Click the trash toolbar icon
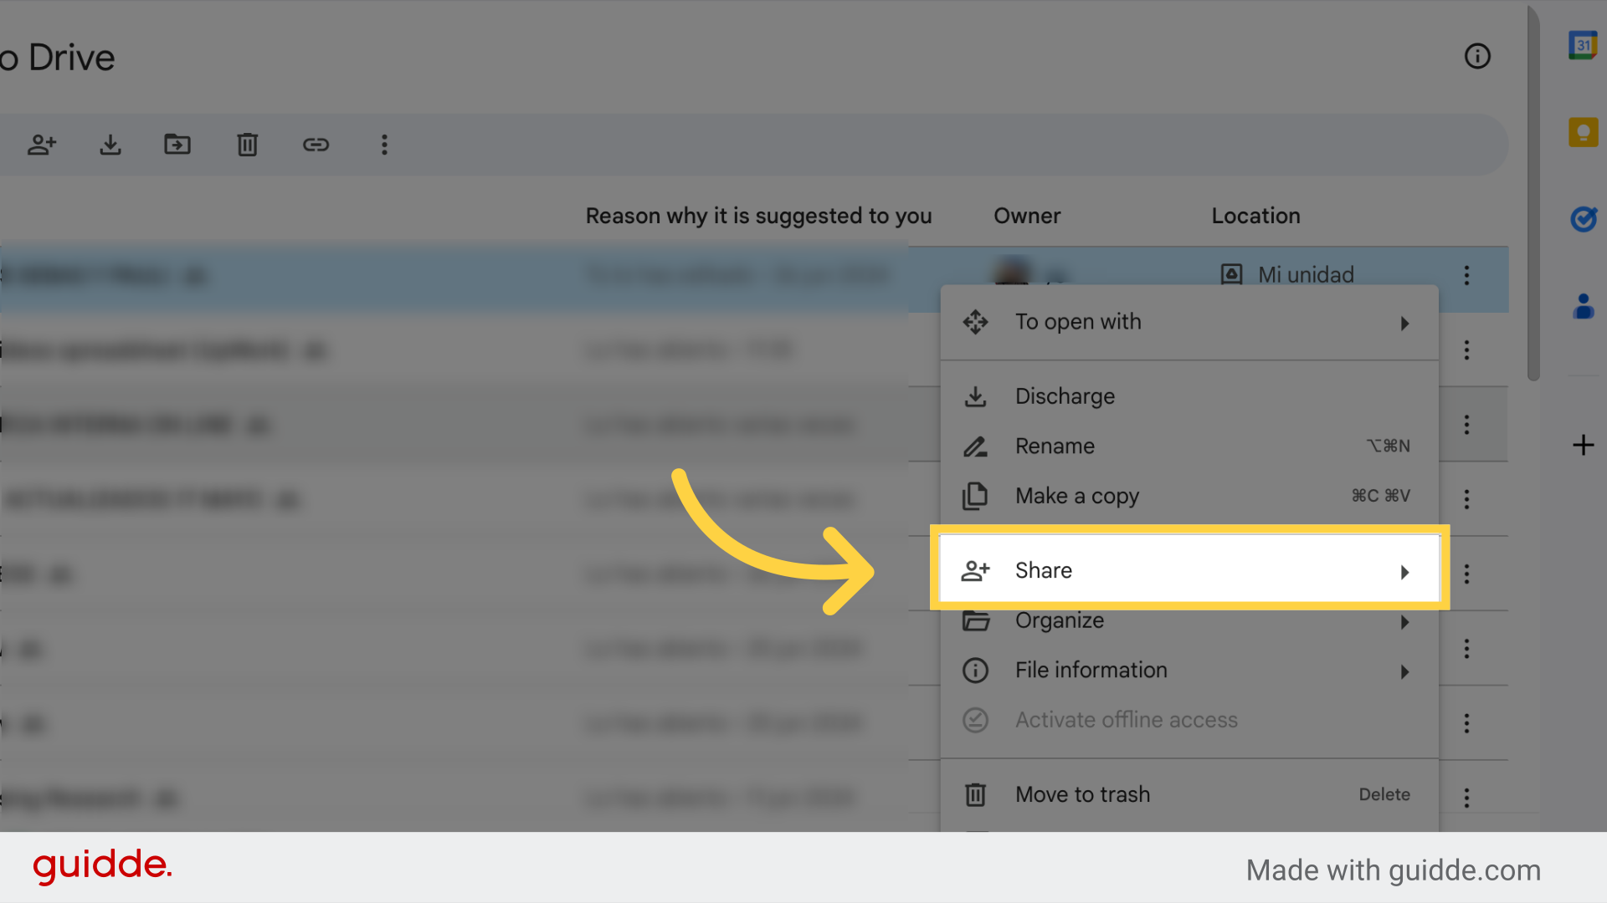The height and width of the screenshot is (903, 1607). pos(247,145)
